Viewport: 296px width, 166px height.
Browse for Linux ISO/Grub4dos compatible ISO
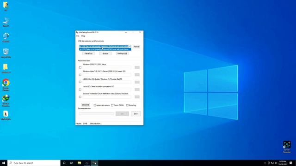(x=137, y=89)
